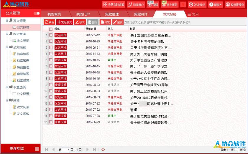248x154 pixels.
Task: Start a new document with 发起发文
Action: [x=65, y=22]
